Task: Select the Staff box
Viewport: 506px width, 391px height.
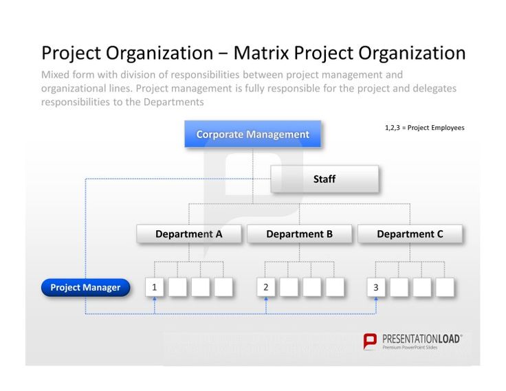Action: pyautogui.click(x=324, y=179)
